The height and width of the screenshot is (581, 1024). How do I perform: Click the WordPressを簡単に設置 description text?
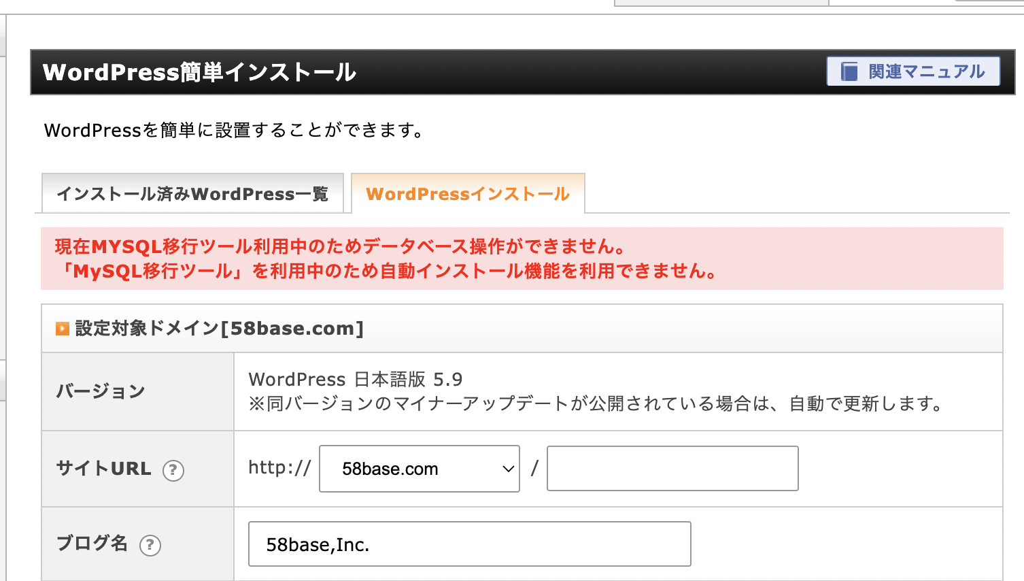[234, 131]
